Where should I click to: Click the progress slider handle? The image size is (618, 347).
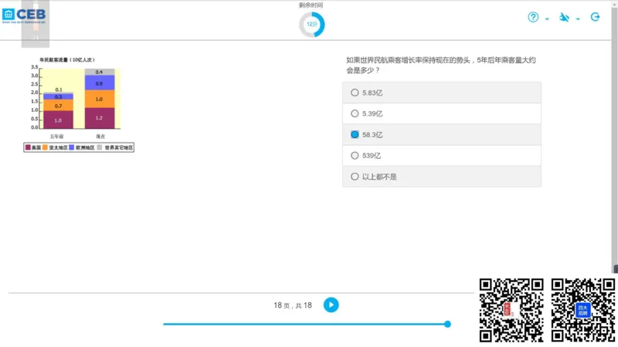(x=447, y=324)
